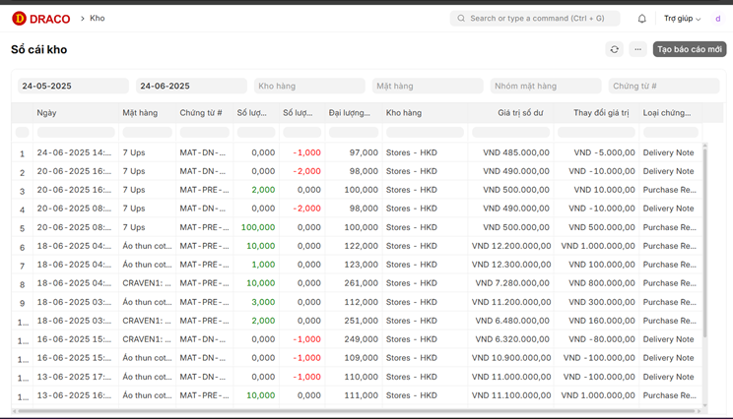The image size is (733, 419).
Task: Click the Kho hàng filter field
Action: point(309,86)
